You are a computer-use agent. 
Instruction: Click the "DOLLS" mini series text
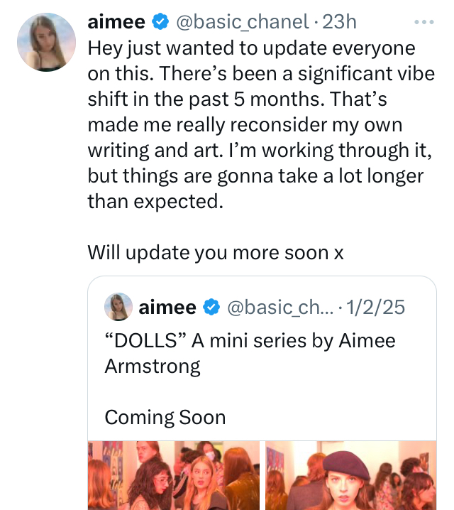[250, 341]
